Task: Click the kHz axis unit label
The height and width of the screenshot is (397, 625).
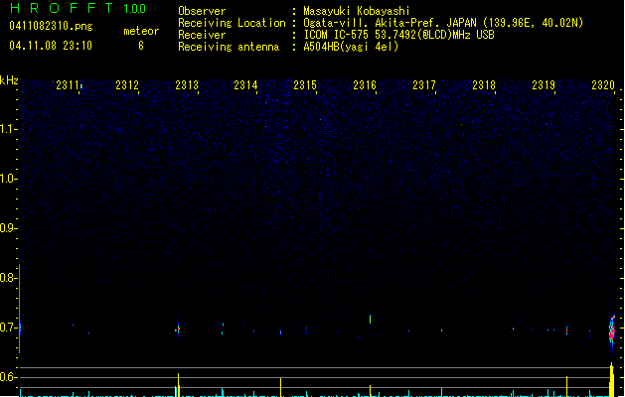Action: [9, 80]
